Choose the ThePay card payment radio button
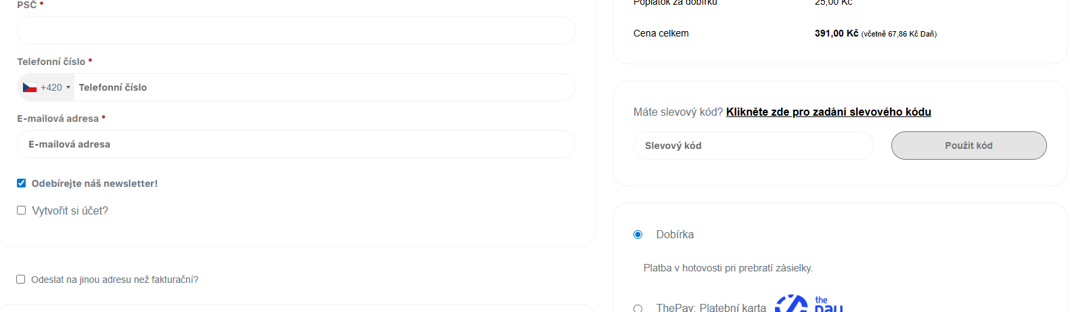 coord(638,308)
